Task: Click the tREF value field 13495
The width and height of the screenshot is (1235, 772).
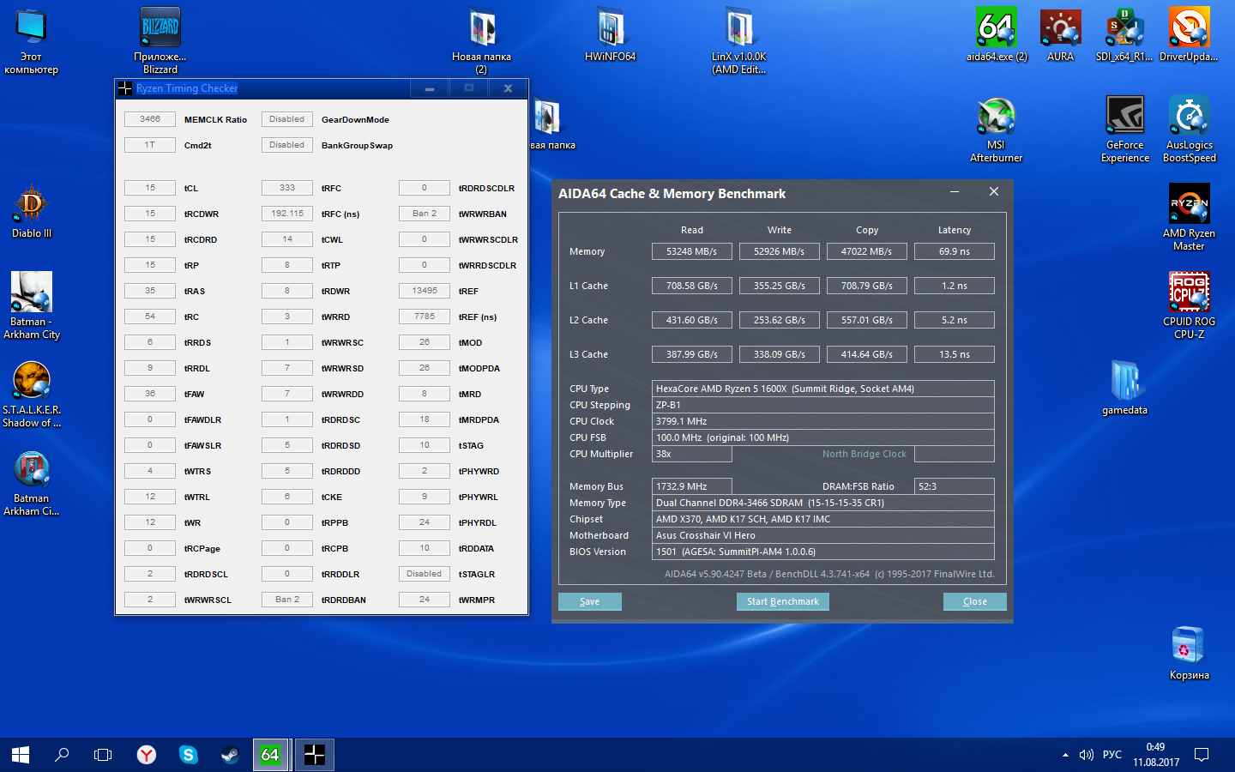Action: [425, 291]
